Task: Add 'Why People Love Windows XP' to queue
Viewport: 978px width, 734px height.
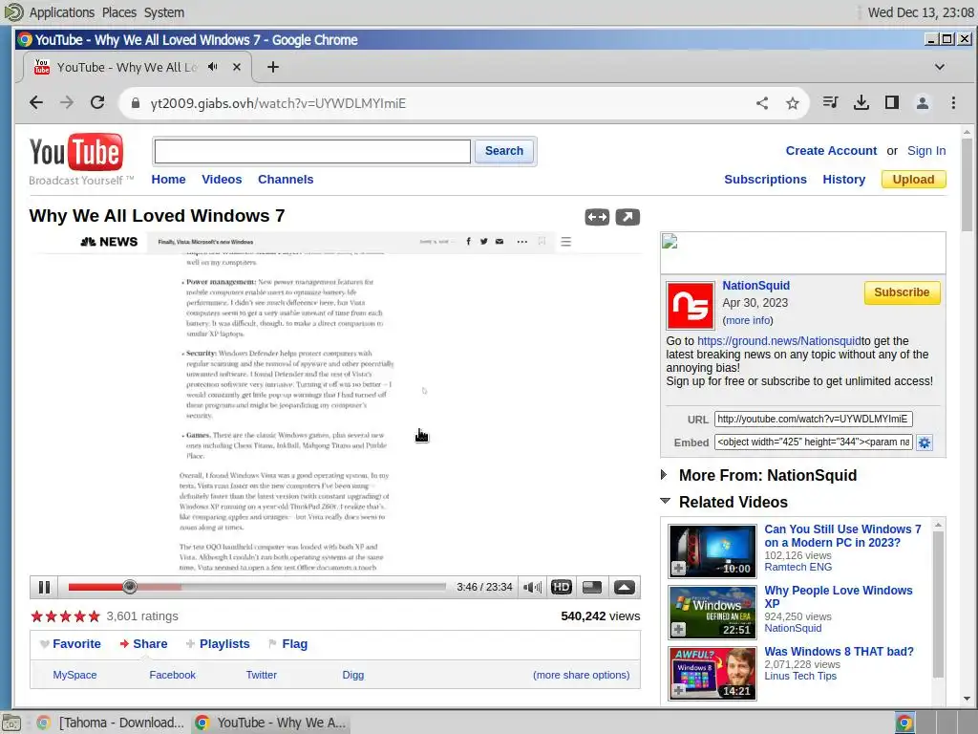Action: coord(679,629)
